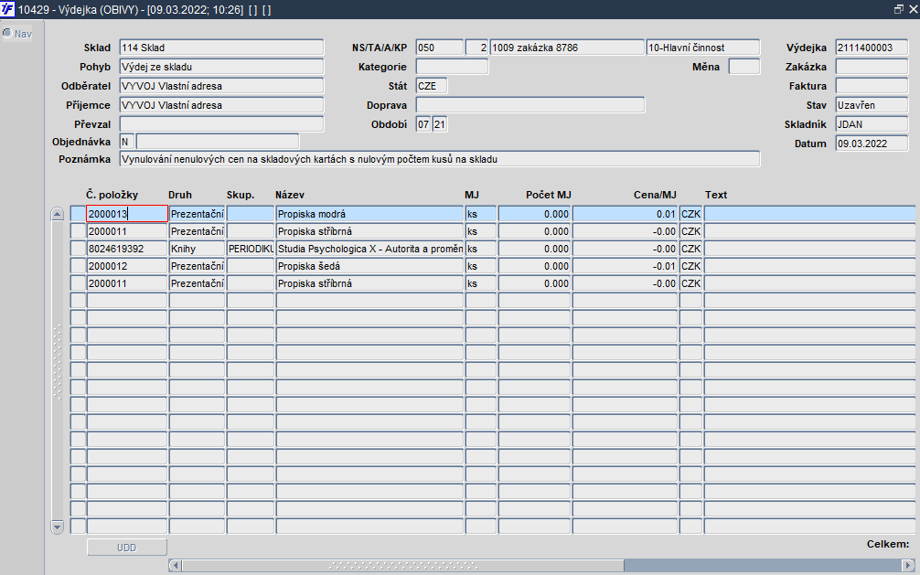Restore window using title bar restore icon
920x575 pixels.
click(898, 9)
